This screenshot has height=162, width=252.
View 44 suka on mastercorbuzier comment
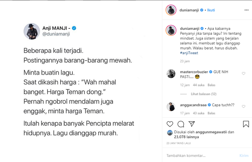pyautogui.click(x=199, y=85)
